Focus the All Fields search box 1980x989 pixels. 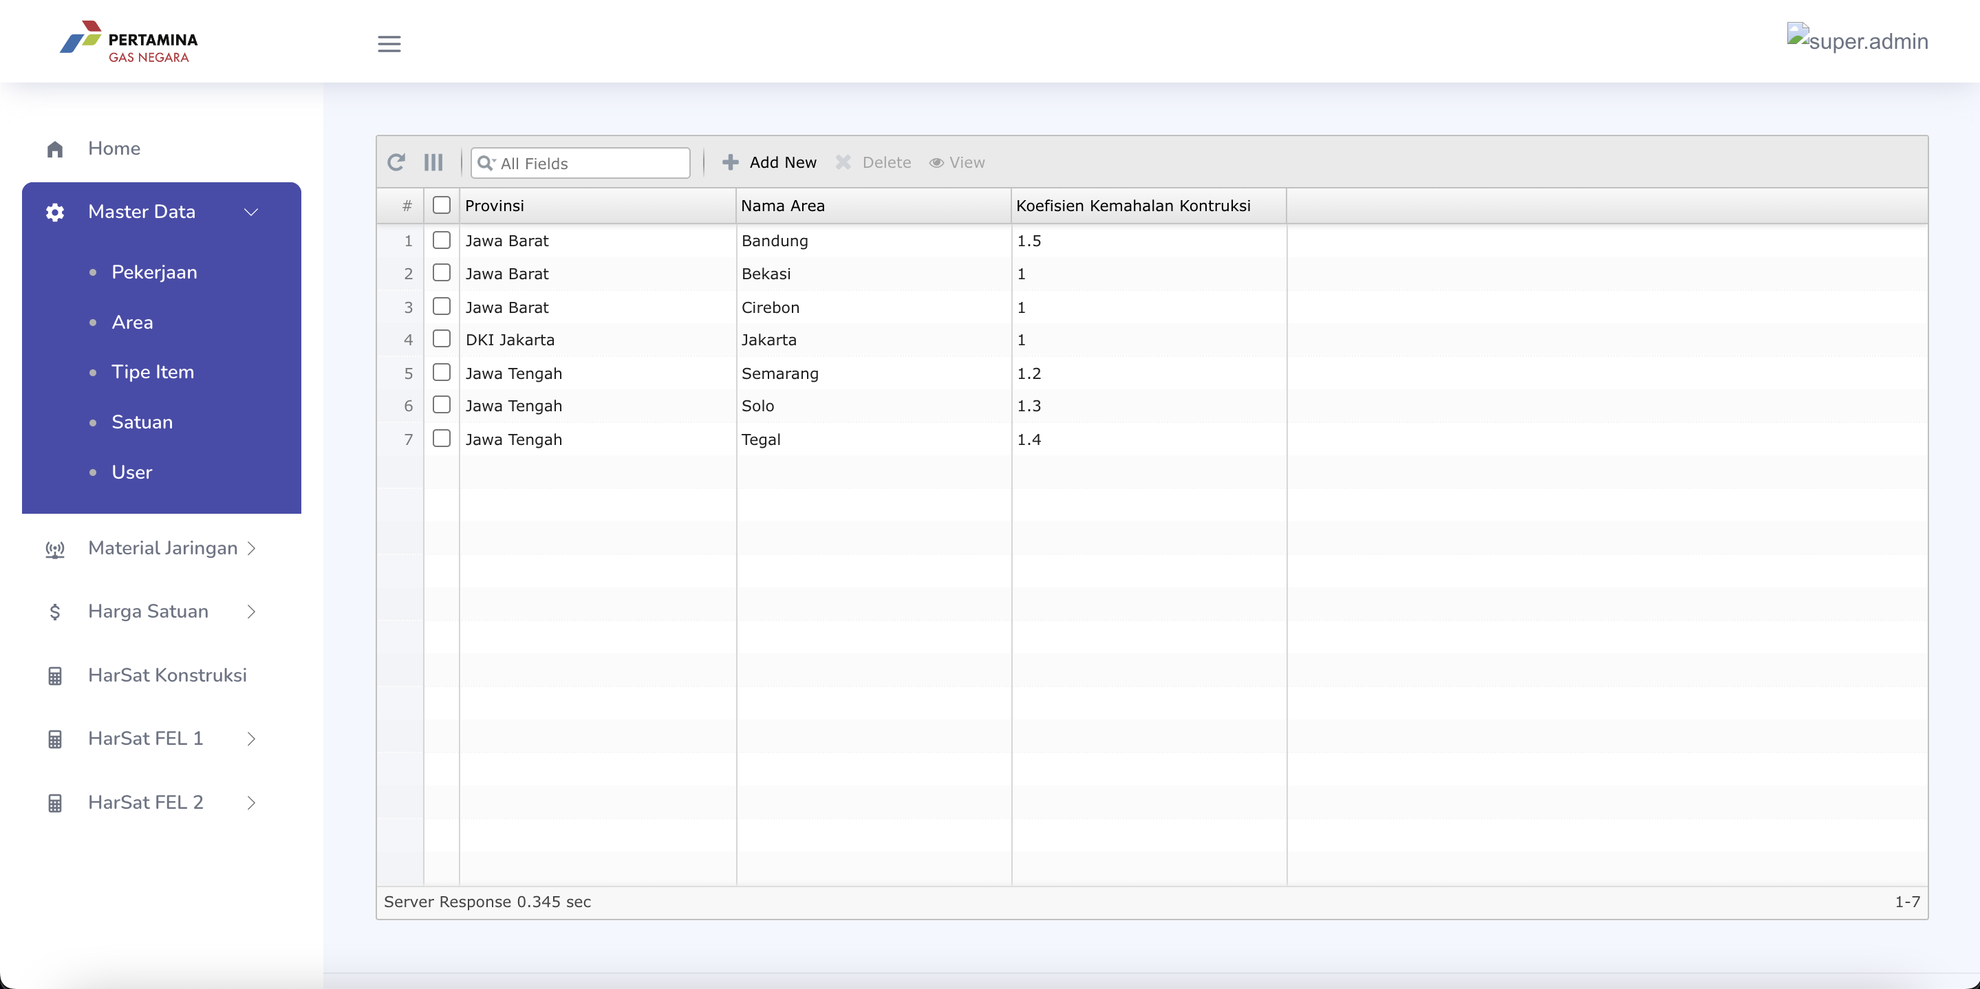tap(581, 163)
